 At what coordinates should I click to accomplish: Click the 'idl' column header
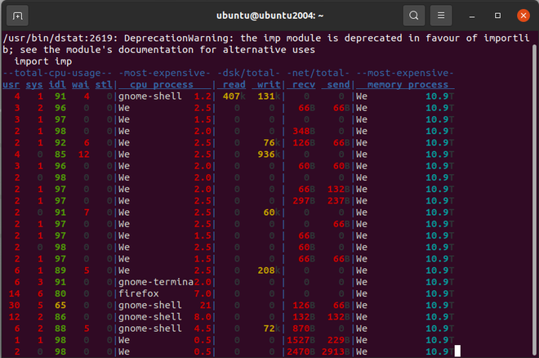click(57, 85)
